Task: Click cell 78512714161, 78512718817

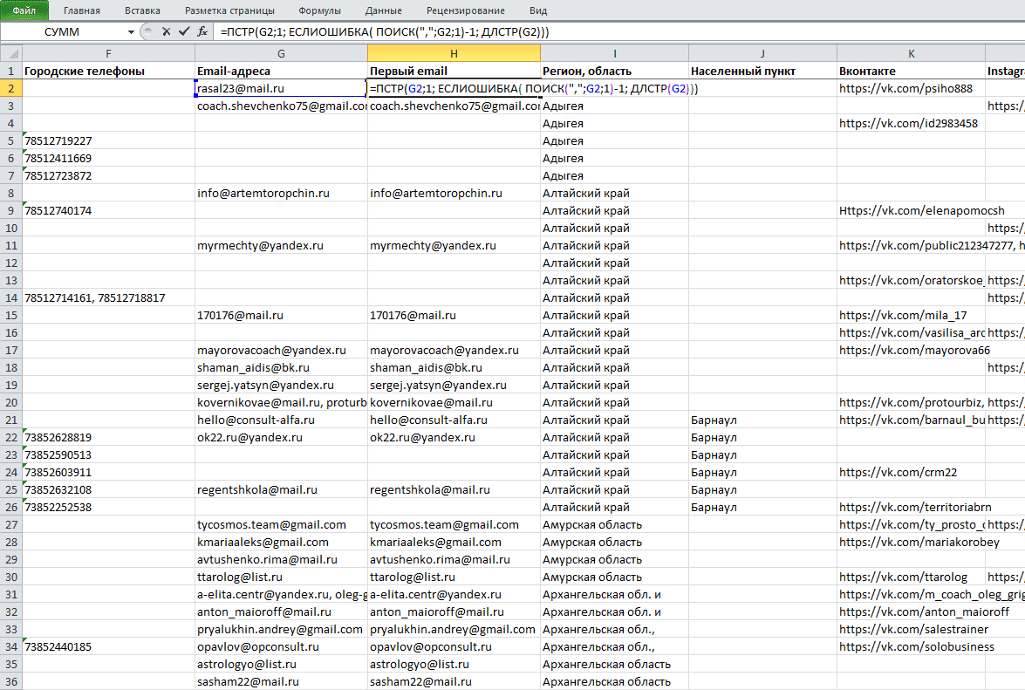Action: pyautogui.click(x=108, y=297)
